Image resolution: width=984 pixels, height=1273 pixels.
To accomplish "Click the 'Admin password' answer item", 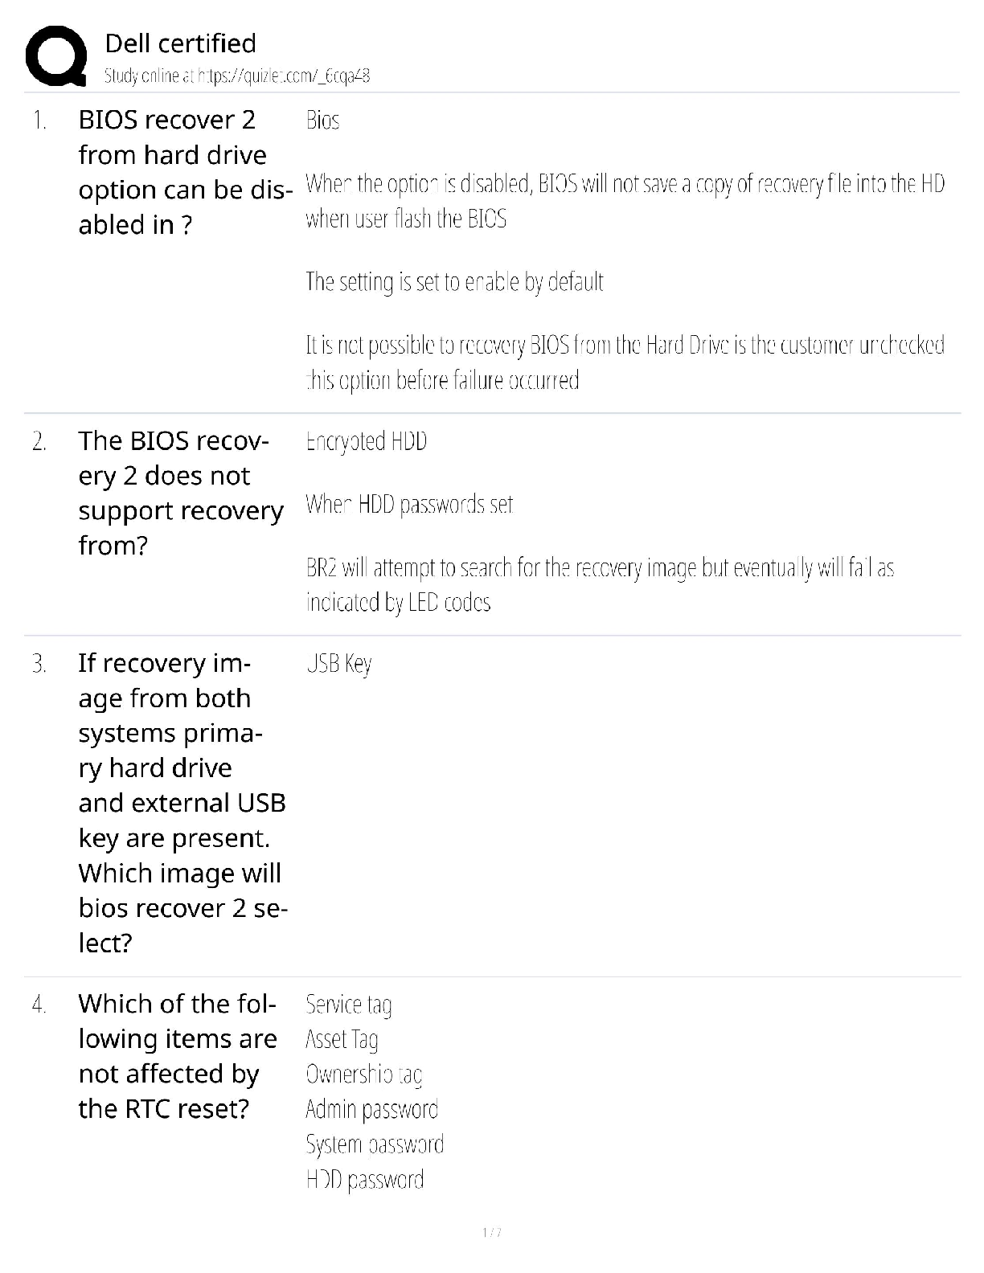I will coord(371,1110).
